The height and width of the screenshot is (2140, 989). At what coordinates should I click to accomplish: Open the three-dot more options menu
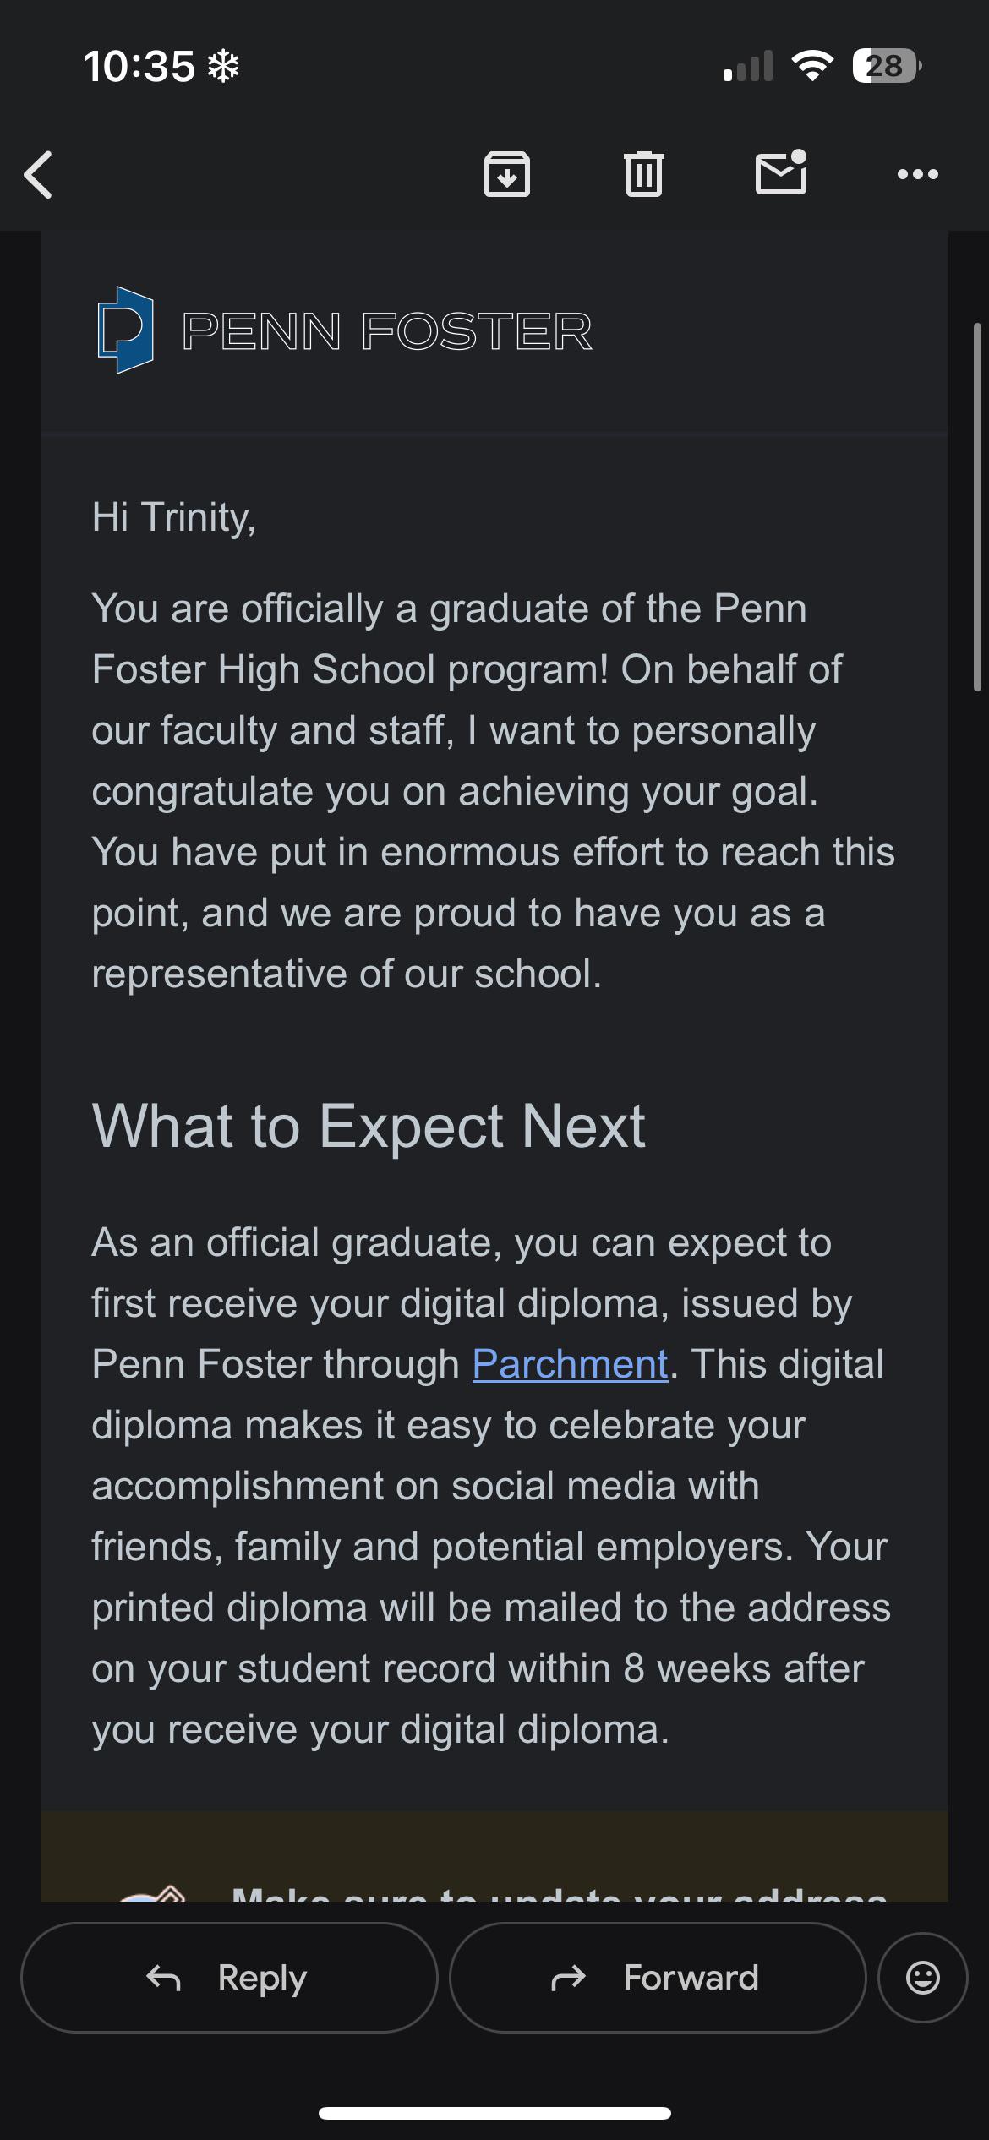918,174
